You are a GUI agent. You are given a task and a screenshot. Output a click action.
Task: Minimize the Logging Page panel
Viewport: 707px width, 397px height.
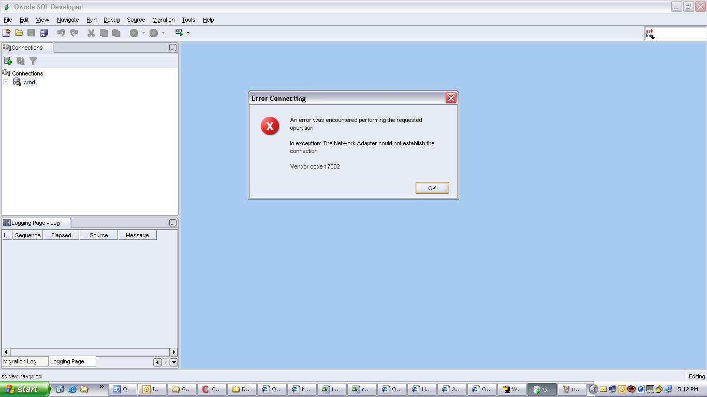click(173, 223)
